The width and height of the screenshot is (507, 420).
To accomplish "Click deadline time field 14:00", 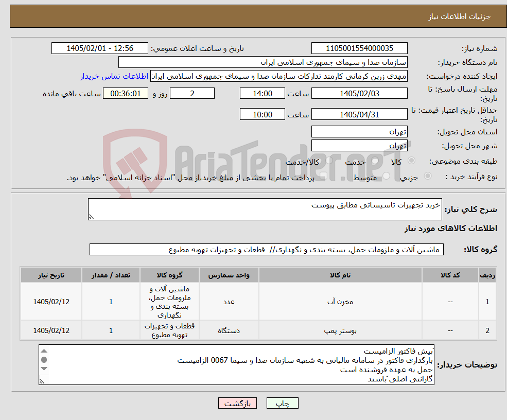I will coord(262,94).
